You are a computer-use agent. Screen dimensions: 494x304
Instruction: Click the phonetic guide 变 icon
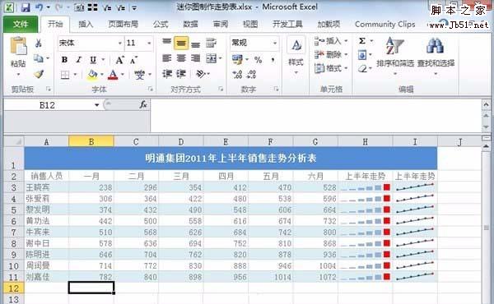pos(140,75)
